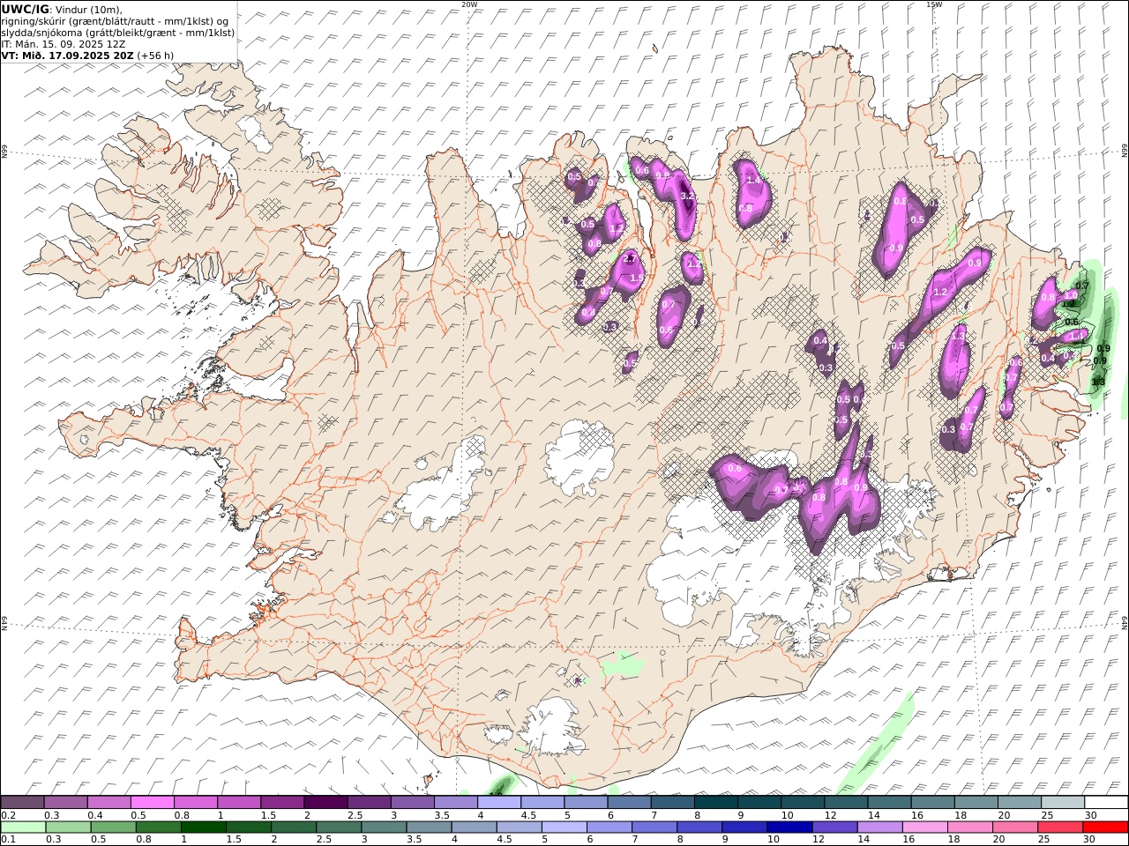Select the '(+56 h)' forecast offset text

pos(155,55)
